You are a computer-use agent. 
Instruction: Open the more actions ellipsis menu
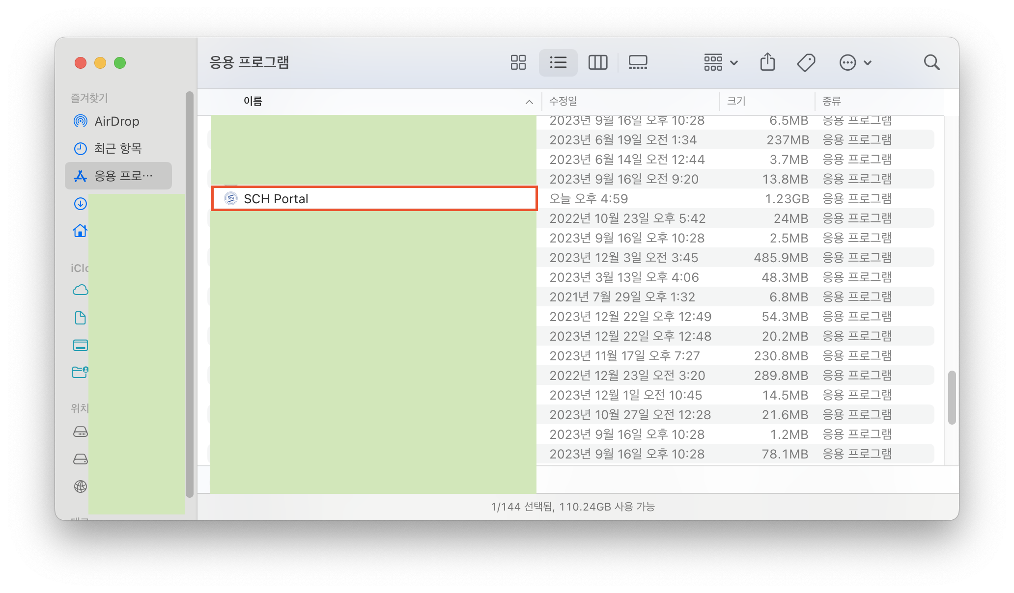[x=855, y=62]
